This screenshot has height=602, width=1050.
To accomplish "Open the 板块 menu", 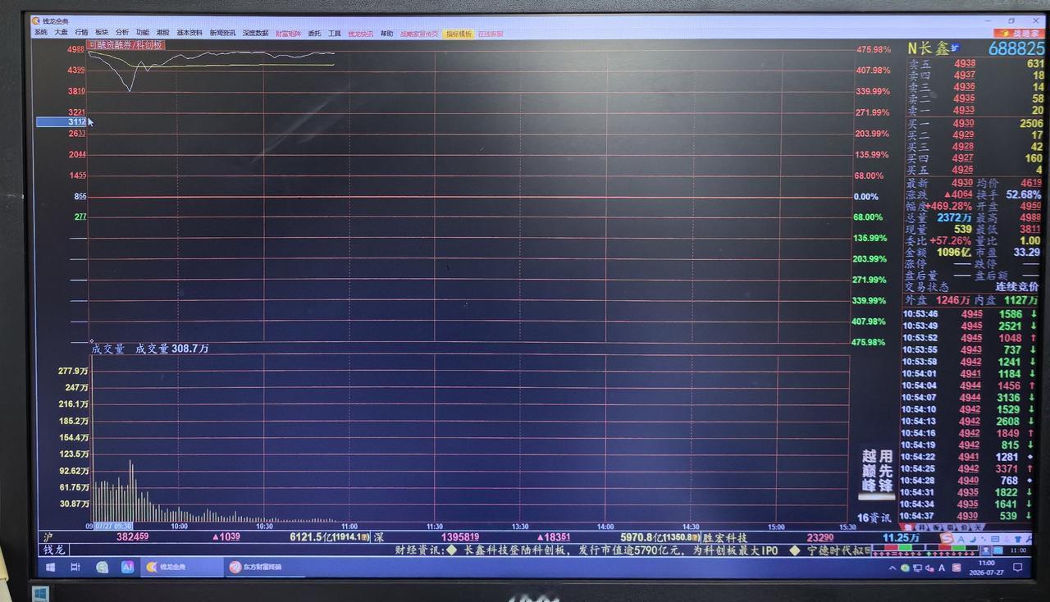I will pos(102,34).
